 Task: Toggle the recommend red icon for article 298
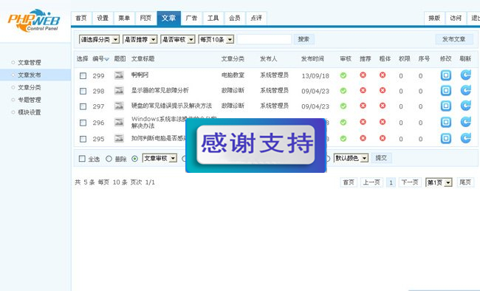click(363, 90)
